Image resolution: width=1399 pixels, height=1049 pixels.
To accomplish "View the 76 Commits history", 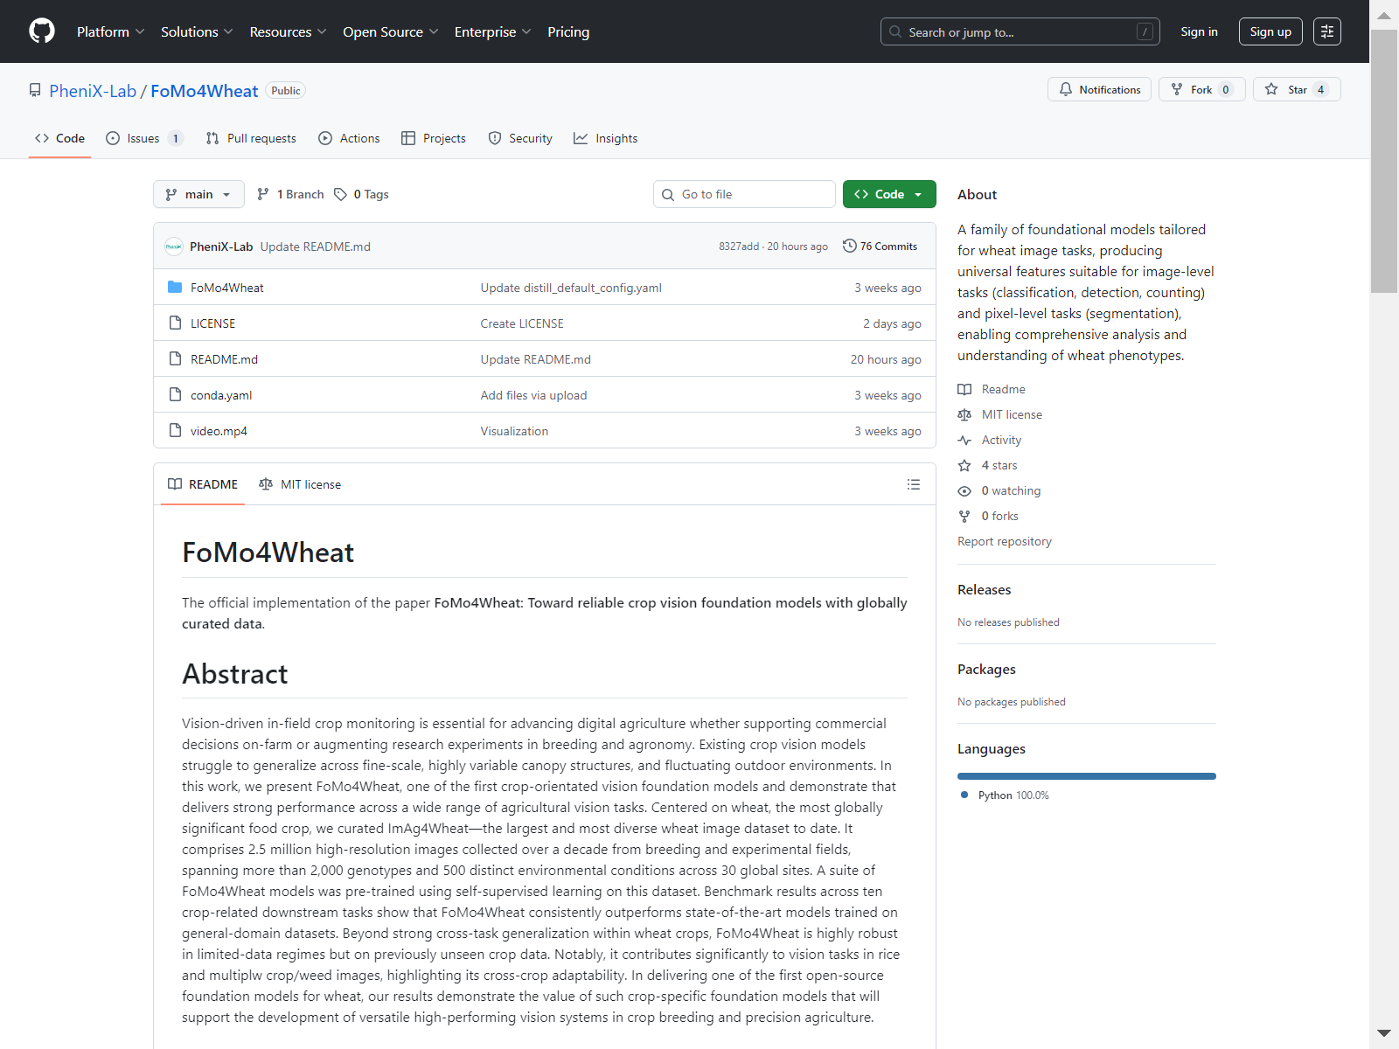I will pyautogui.click(x=880, y=247).
